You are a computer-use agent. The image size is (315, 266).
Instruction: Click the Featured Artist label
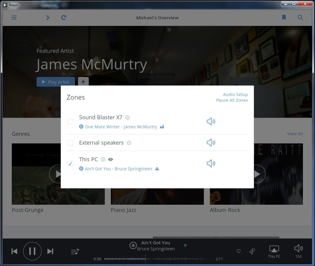[55, 51]
